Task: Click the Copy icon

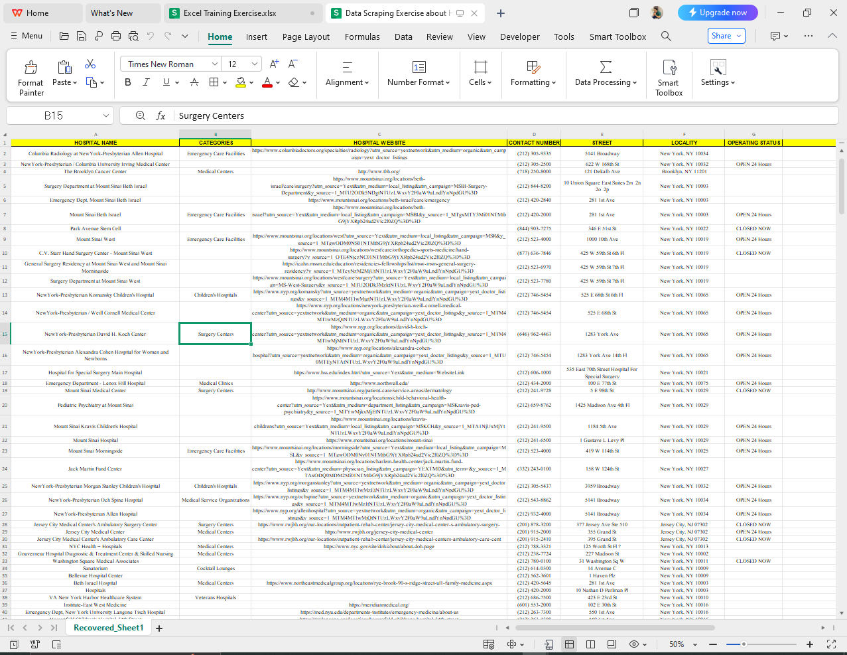Action: (92, 82)
